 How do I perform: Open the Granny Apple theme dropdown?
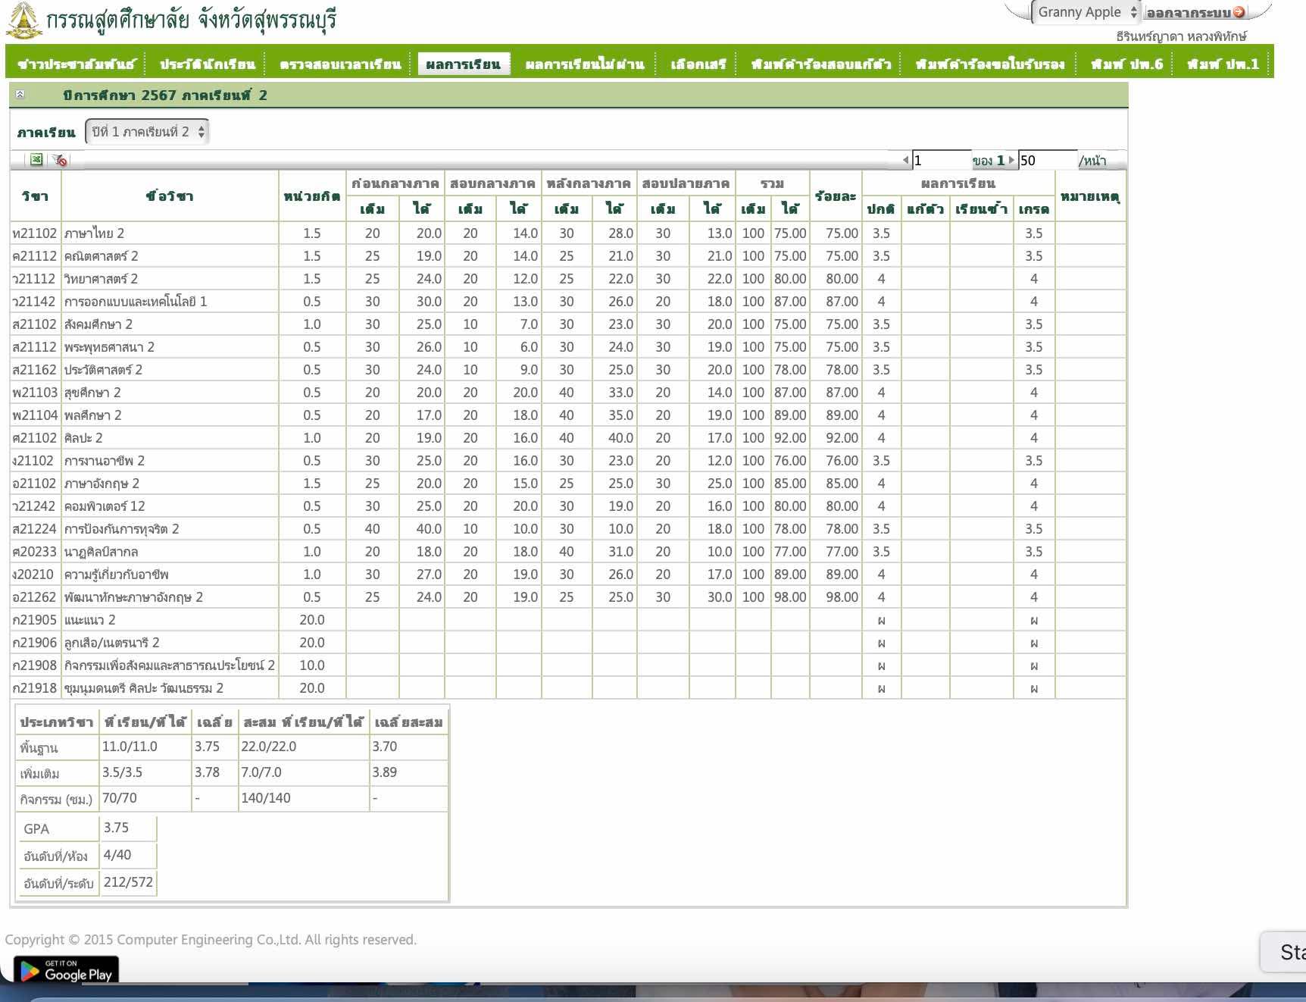(x=1086, y=12)
